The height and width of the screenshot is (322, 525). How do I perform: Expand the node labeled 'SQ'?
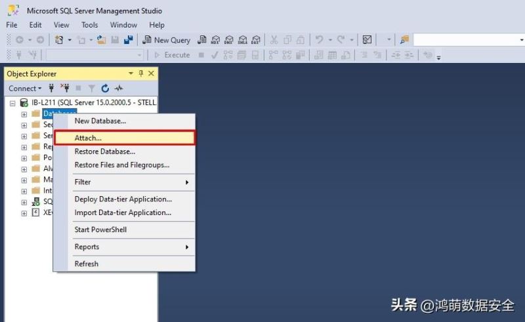pos(24,202)
